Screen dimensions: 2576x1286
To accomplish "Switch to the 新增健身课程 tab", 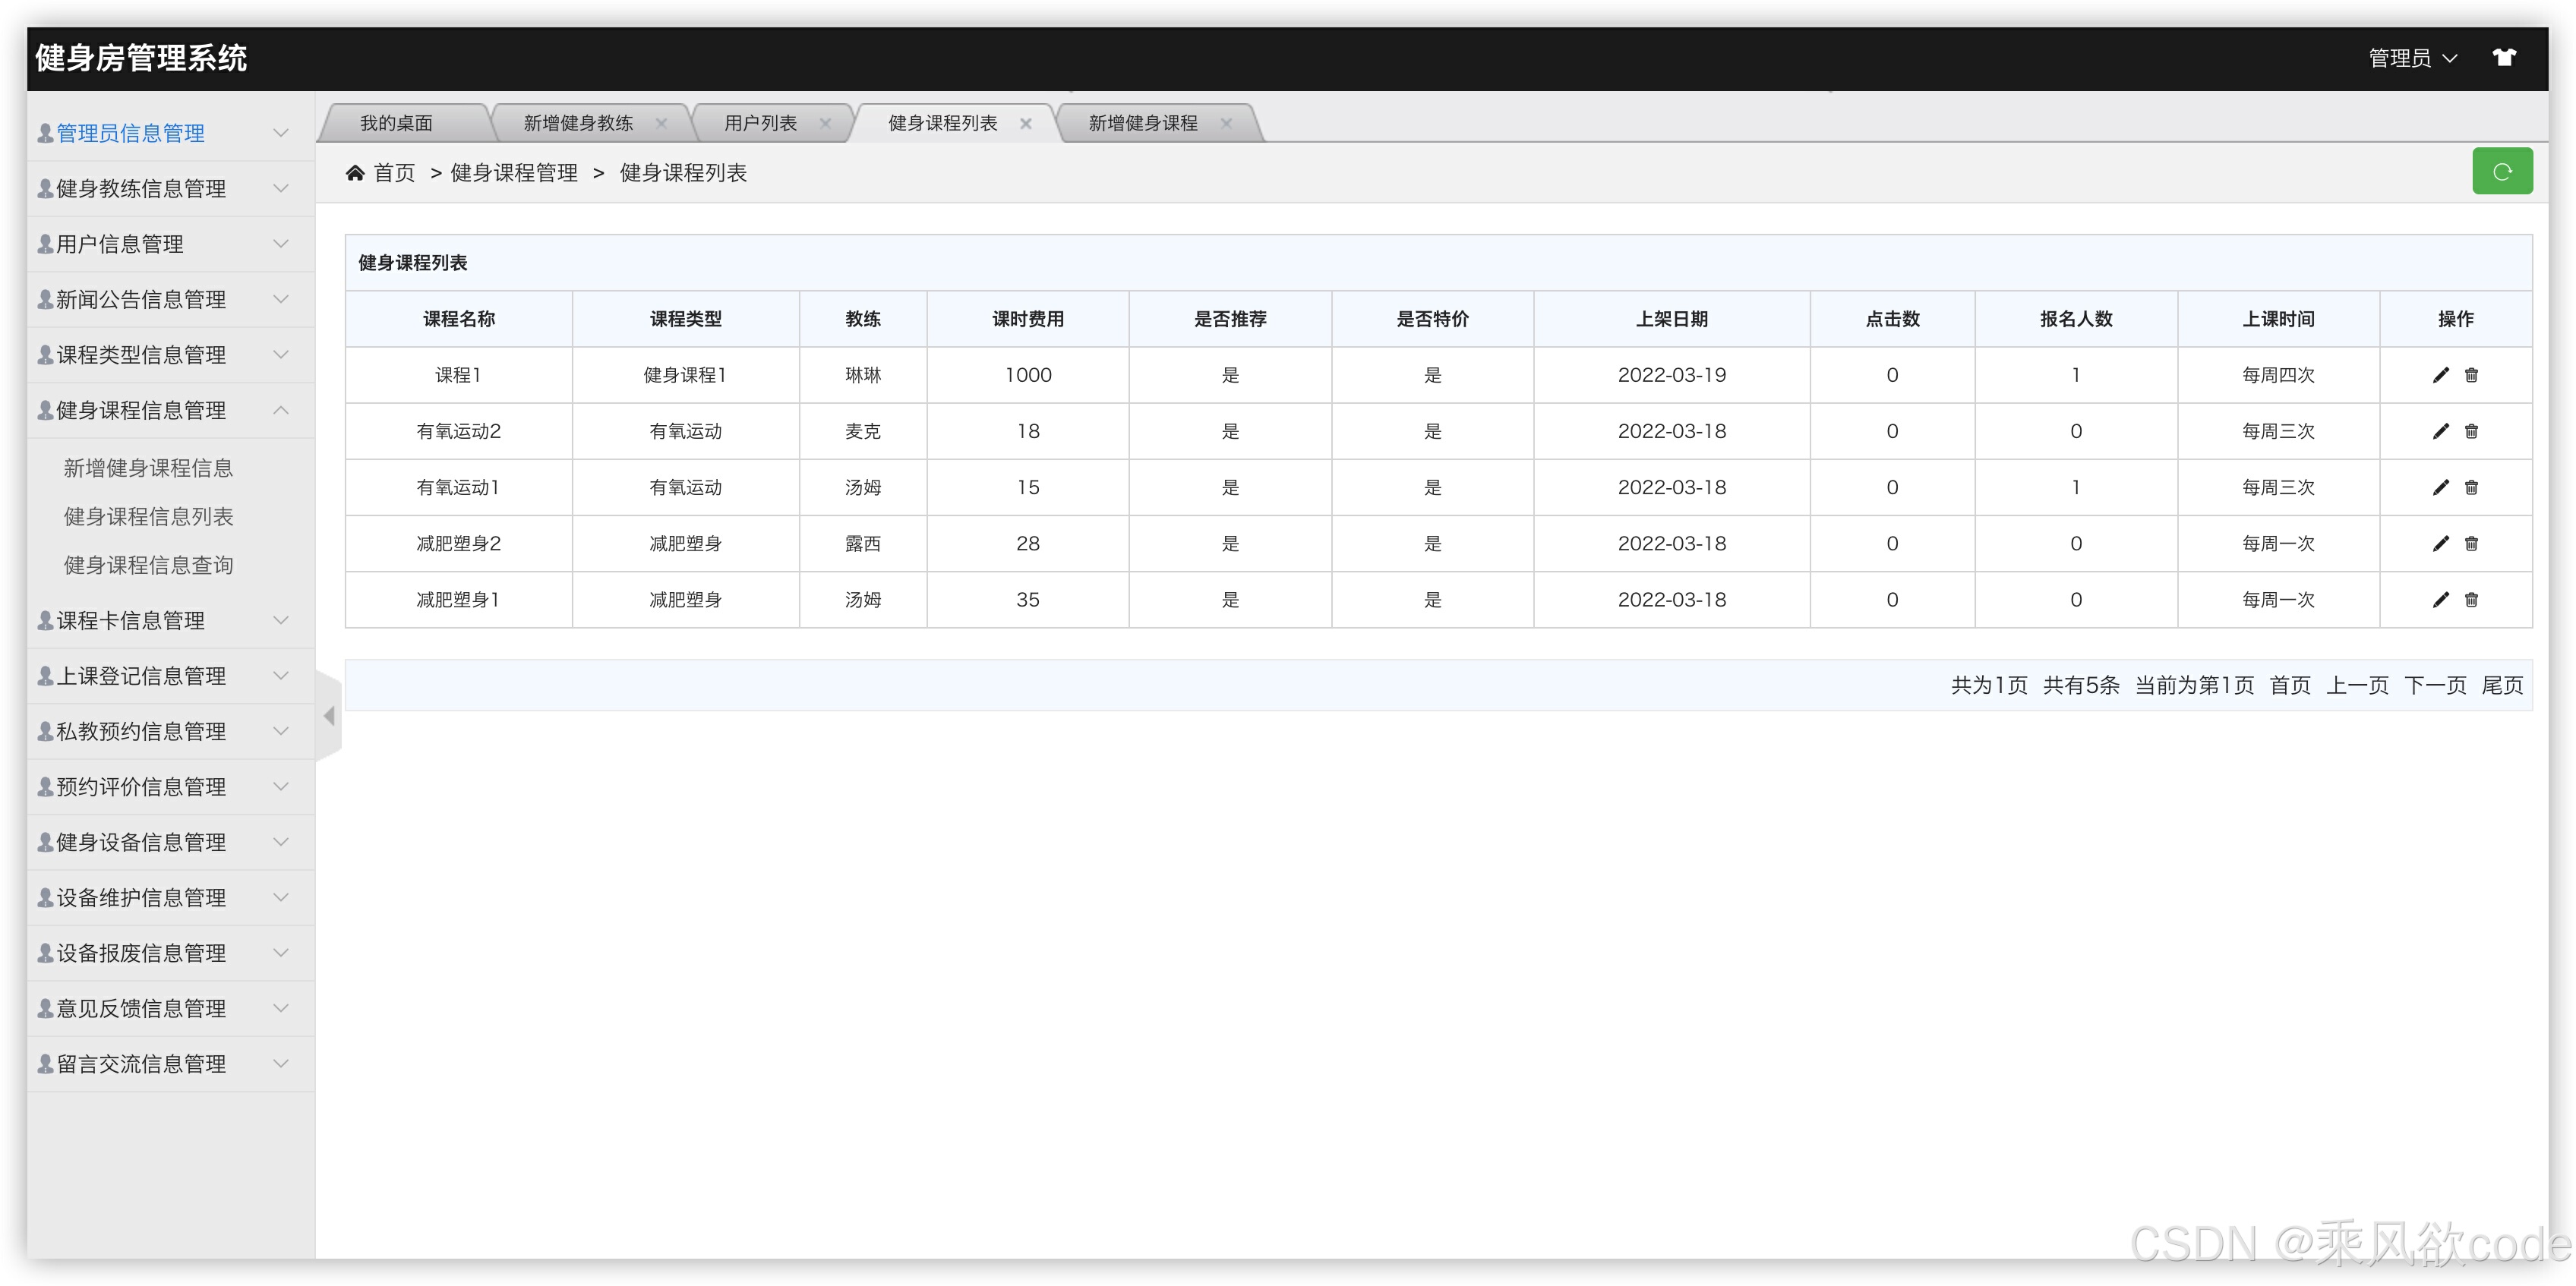I will point(1142,123).
